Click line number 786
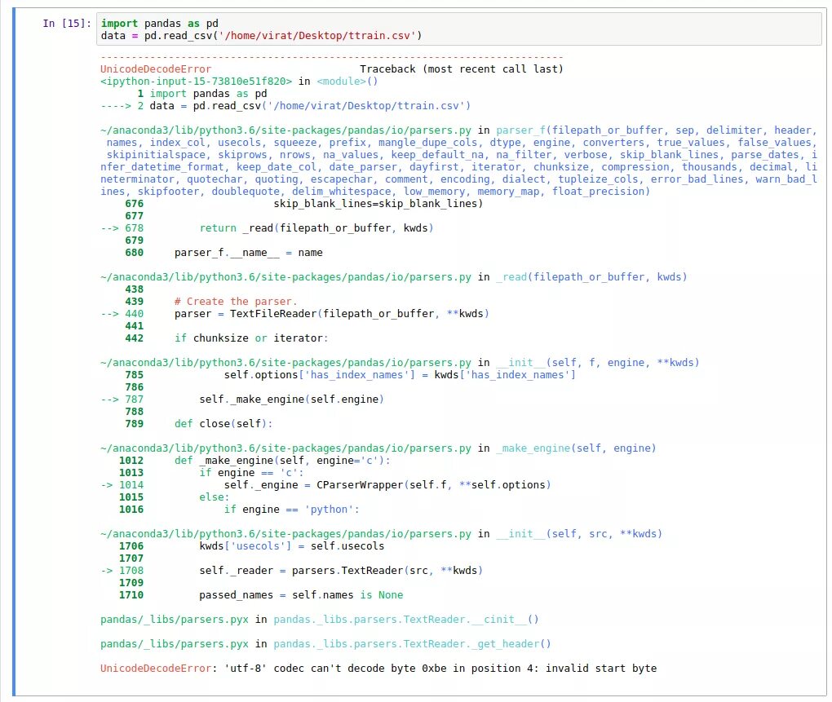The width and height of the screenshot is (832, 702). [135, 387]
